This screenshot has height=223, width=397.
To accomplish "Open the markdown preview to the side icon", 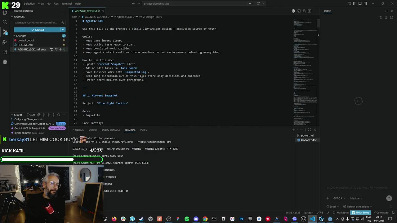I will pyautogui.click(x=299, y=11).
